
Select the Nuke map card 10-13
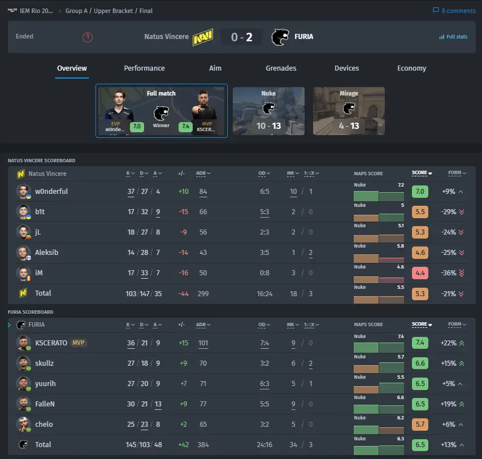coord(268,111)
